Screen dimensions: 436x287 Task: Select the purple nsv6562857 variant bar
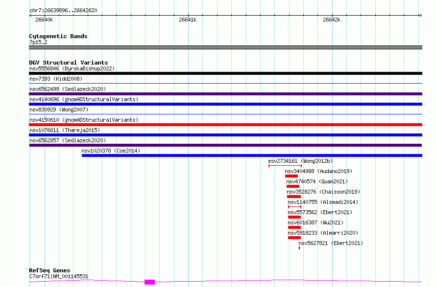pyautogui.click(x=225, y=145)
